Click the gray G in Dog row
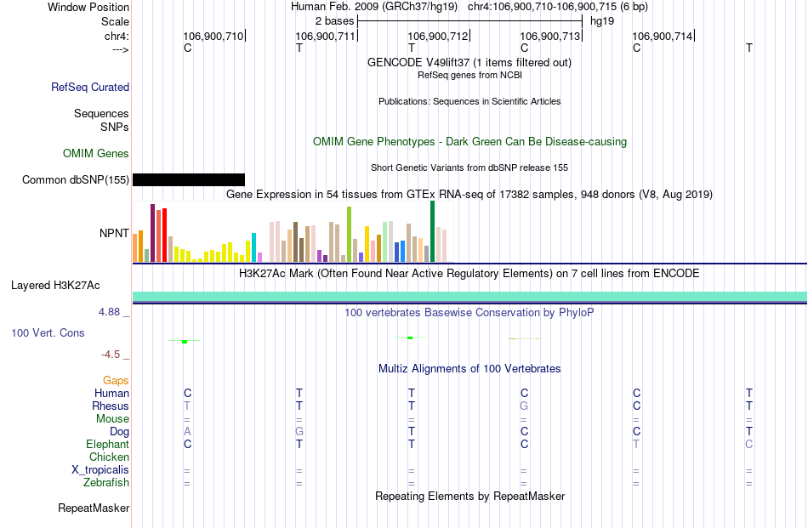 (x=299, y=432)
